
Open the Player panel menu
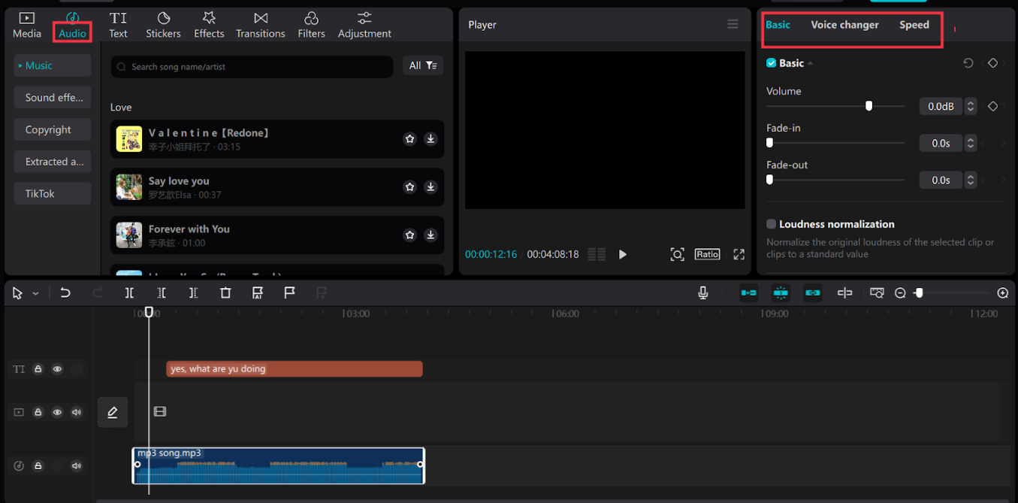click(x=733, y=25)
